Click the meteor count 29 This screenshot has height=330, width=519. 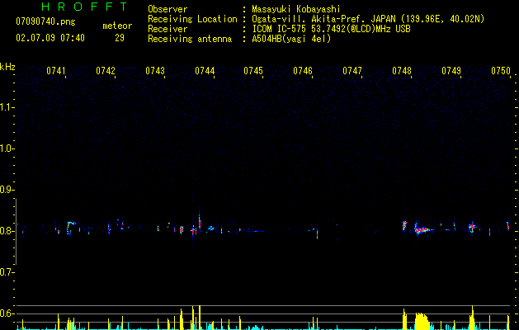pyautogui.click(x=120, y=38)
